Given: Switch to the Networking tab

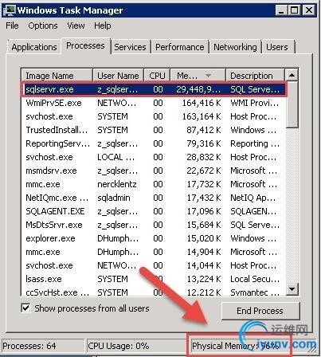Looking at the screenshot, I should click(235, 47).
